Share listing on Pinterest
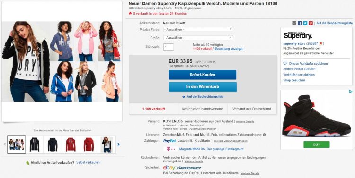This screenshot has width=355, height=178. click(311, 23)
